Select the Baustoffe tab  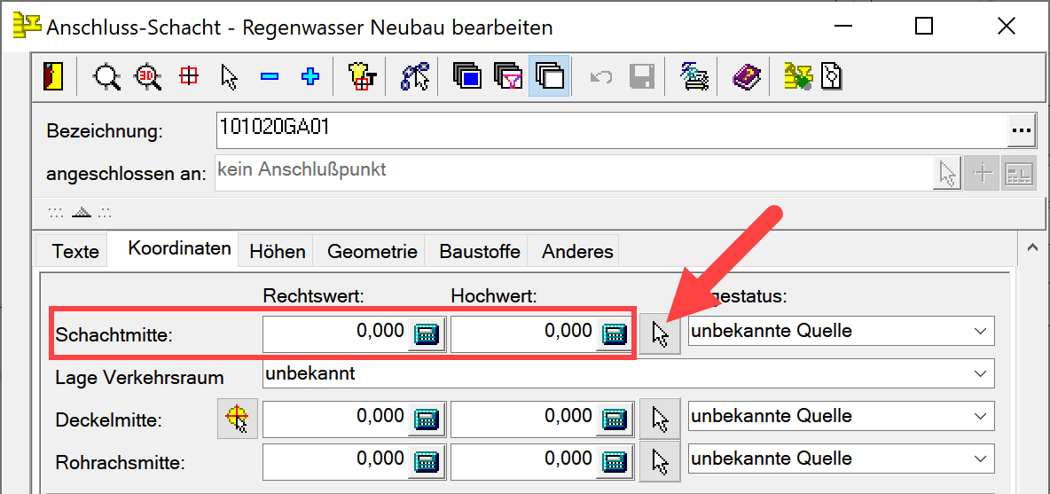(480, 251)
